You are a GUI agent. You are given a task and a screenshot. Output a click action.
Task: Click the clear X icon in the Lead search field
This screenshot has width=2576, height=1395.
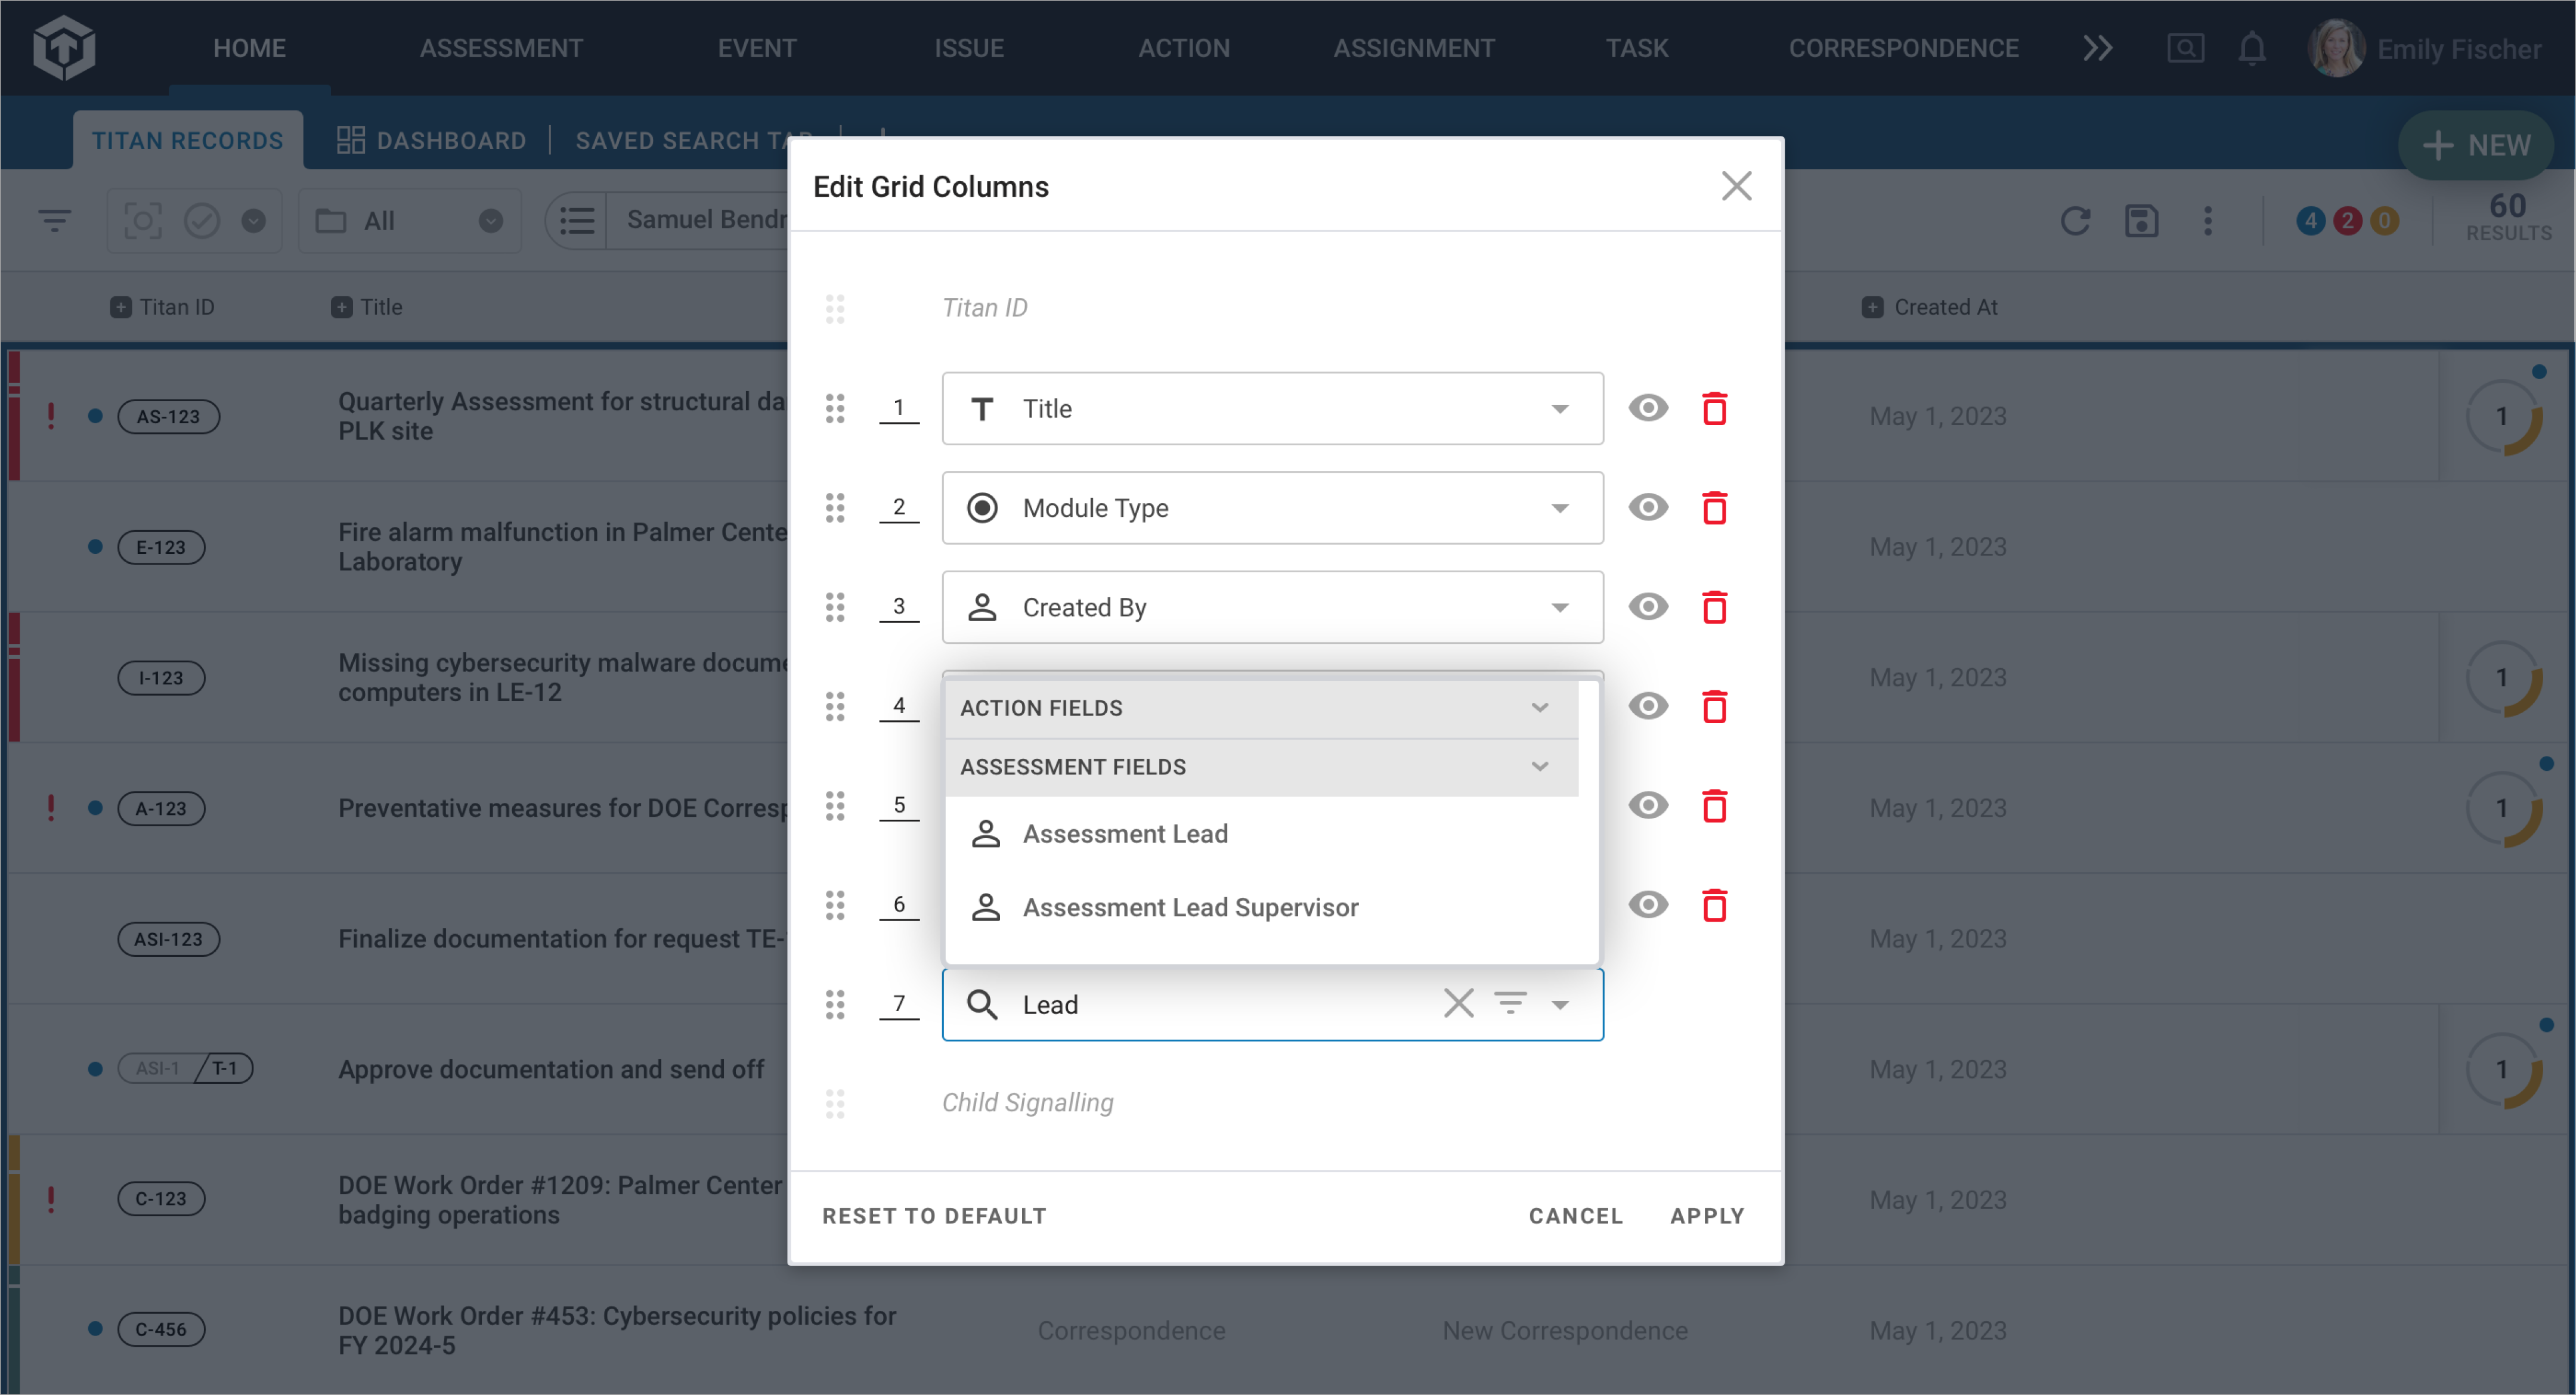(1458, 1003)
